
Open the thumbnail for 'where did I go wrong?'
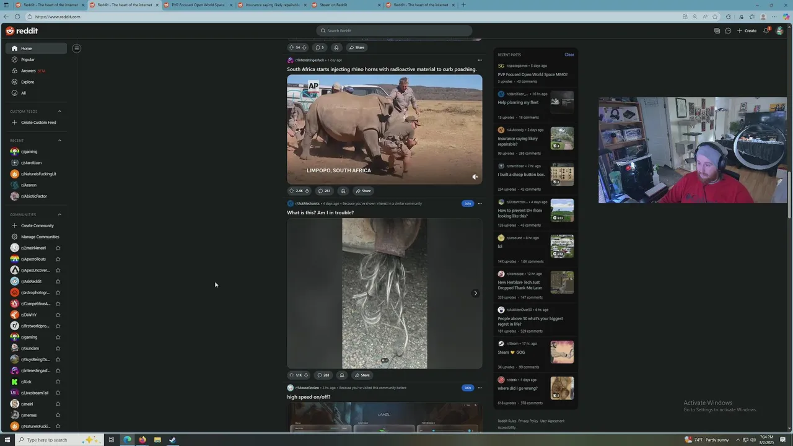[x=562, y=388]
